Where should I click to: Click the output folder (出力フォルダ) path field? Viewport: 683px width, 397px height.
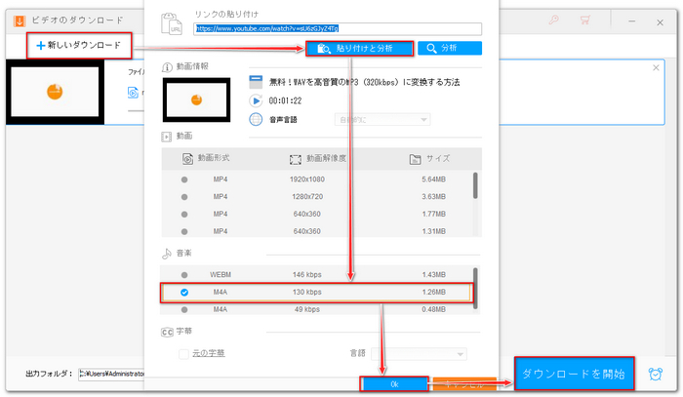pyautogui.click(x=111, y=374)
